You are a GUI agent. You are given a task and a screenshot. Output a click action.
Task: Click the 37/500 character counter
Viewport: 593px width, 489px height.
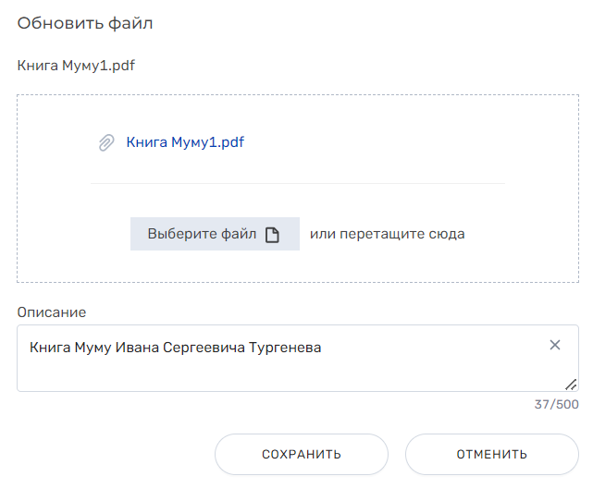(x=556, y=404)
